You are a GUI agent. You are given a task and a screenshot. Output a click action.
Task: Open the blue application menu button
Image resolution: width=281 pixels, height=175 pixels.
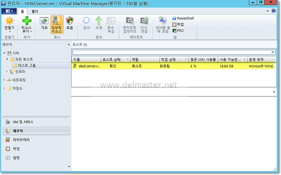pyautogui.click(x=9, y=11)
